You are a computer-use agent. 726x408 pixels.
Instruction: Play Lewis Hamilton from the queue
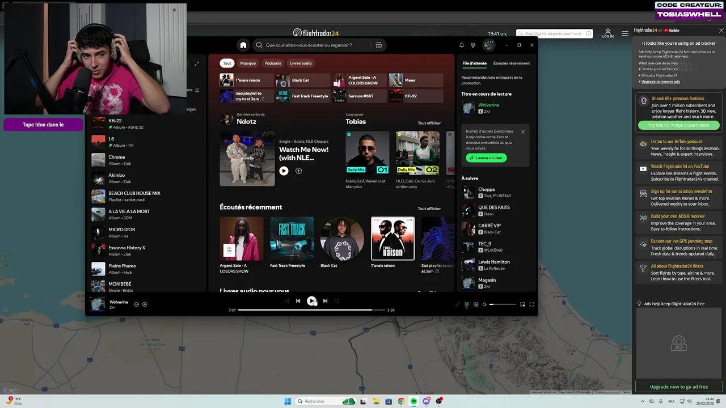tap(496, 265)
